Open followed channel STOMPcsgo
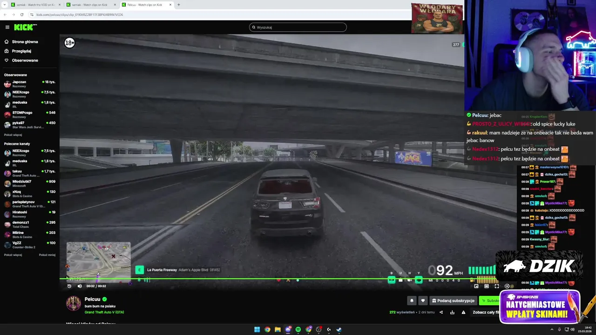 29,114
